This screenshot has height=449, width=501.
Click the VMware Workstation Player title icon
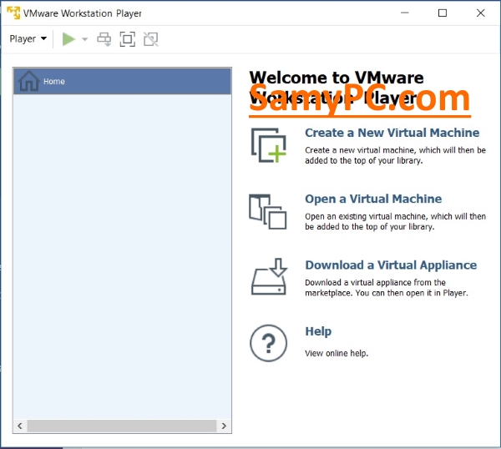click(x=13, y=13)
